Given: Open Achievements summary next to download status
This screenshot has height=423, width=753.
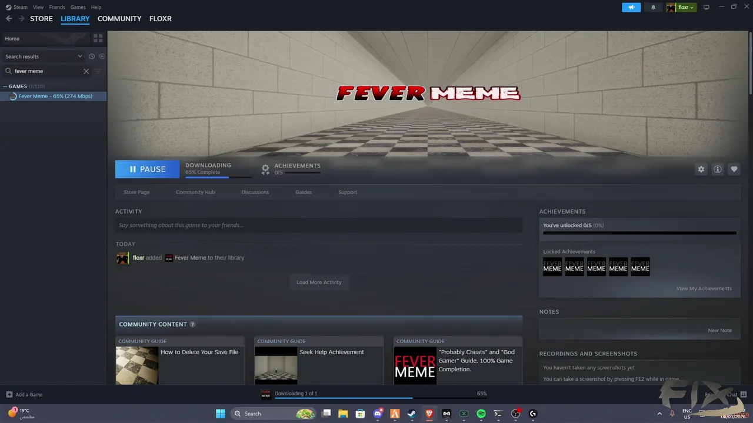Looking at the screenshot, I should coord(291,169).
